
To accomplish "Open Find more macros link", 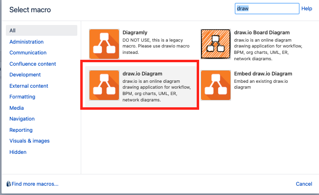I will click(x=35, y=184).
